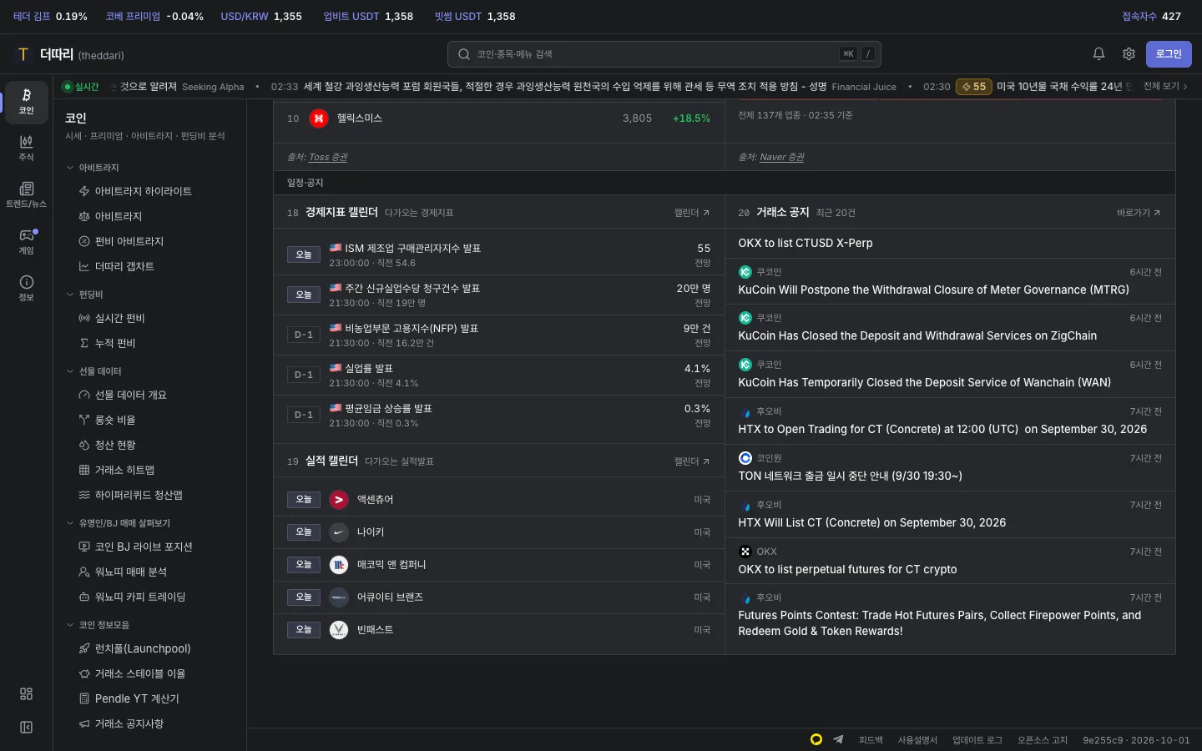Open 아비트라지 하이라이트 menu item
This screenshot has height=751, width=1202.
click(149, 191)
